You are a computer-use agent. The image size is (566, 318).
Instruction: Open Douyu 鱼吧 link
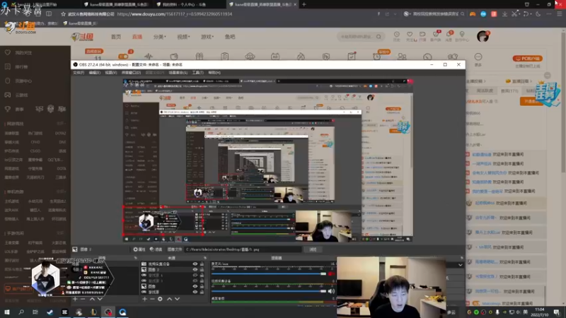pyautogui.click(x=230, y=37)
